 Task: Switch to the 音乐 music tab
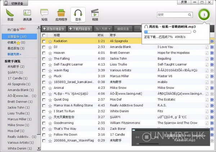[78, 14]
